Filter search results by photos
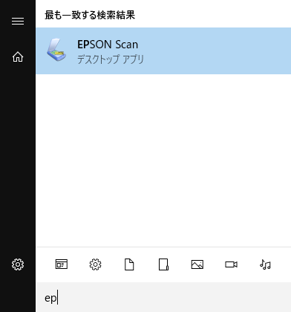This screenshot has height=312, width=291. [x=197, y=264]
